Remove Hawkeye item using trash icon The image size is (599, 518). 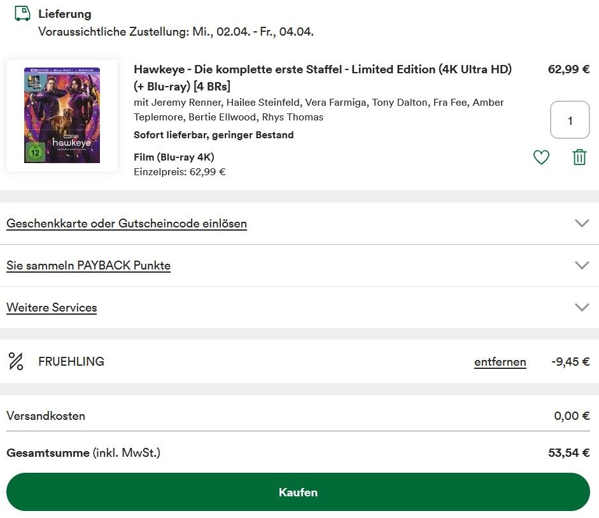579,157
